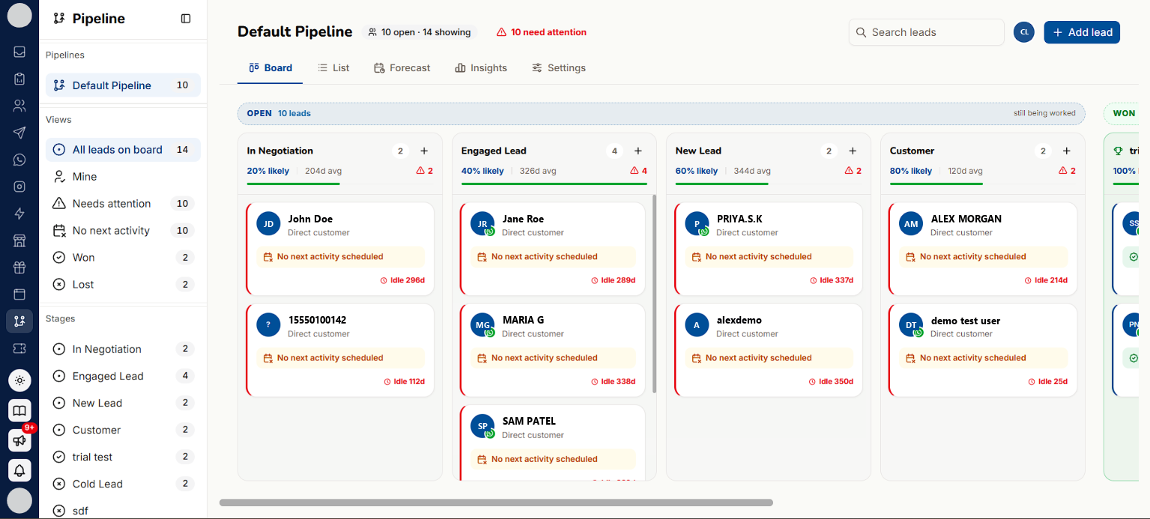This screenshot has width=1150, height=519.
Task: Filter by In Negotiation stage in sidebar
Action: (x=123, y=349)
